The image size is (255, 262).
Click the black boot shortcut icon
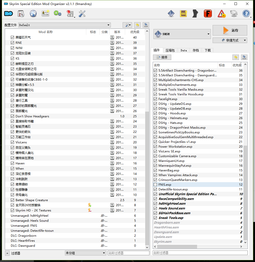tap(195, 14)
